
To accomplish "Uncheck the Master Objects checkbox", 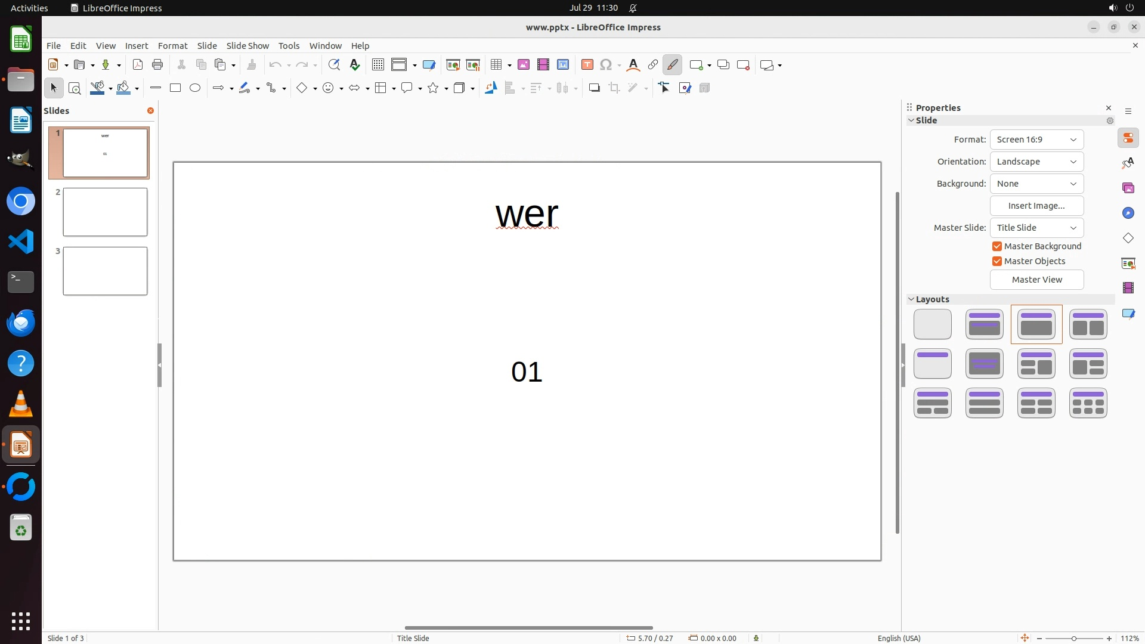I will 997,261.
